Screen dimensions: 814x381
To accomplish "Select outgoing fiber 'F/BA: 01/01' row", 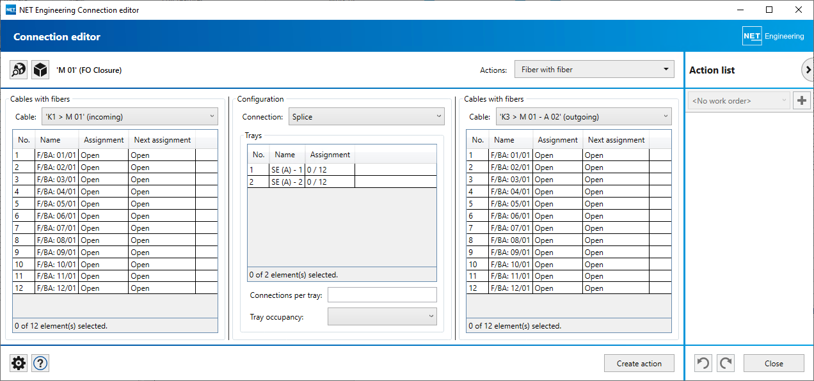I will pos(569,155).
